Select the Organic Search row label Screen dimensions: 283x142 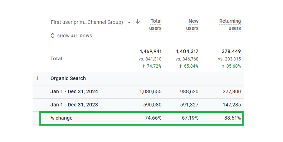[68, 78]
